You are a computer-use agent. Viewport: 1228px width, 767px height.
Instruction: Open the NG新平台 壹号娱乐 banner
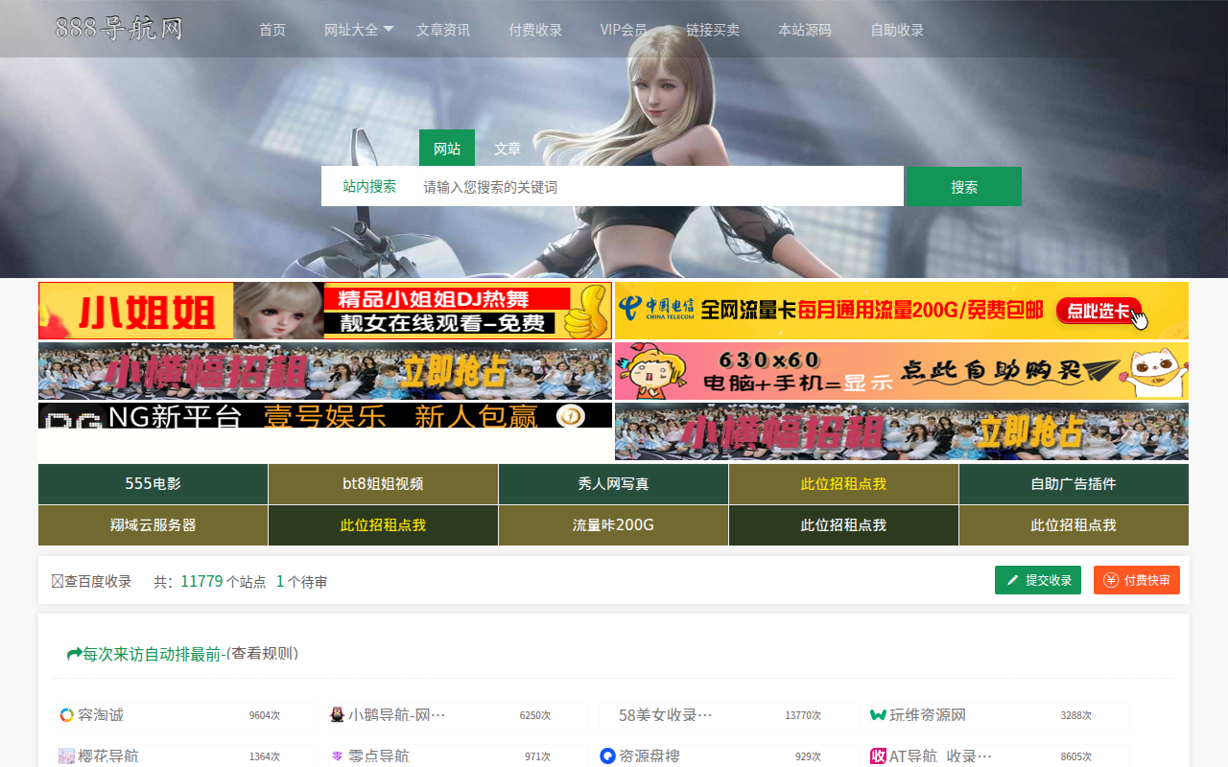(x=325, y=415)
